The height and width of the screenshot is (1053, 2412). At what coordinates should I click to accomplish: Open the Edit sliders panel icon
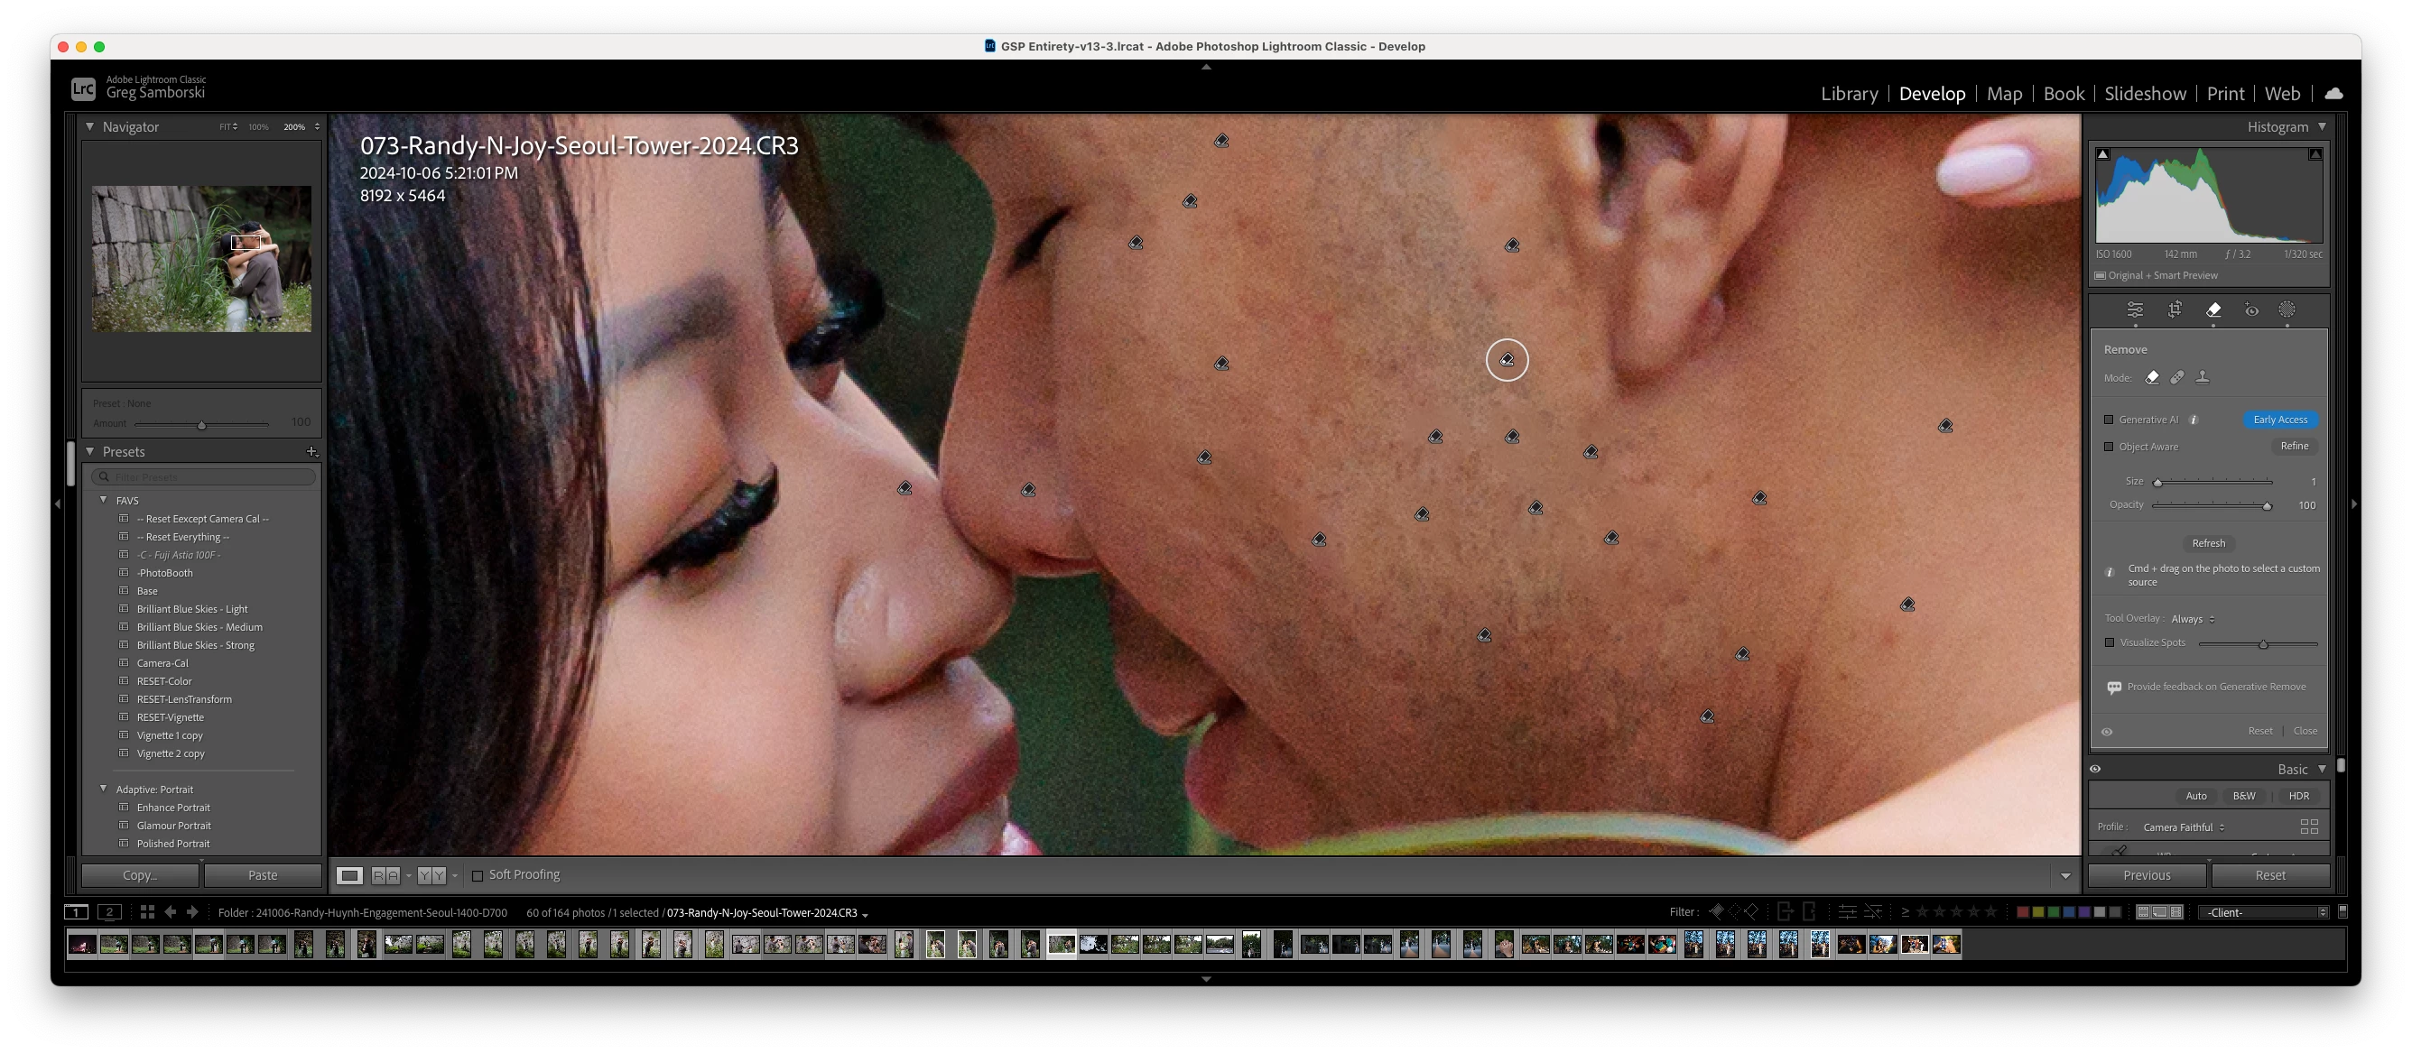pos(2135,309)
